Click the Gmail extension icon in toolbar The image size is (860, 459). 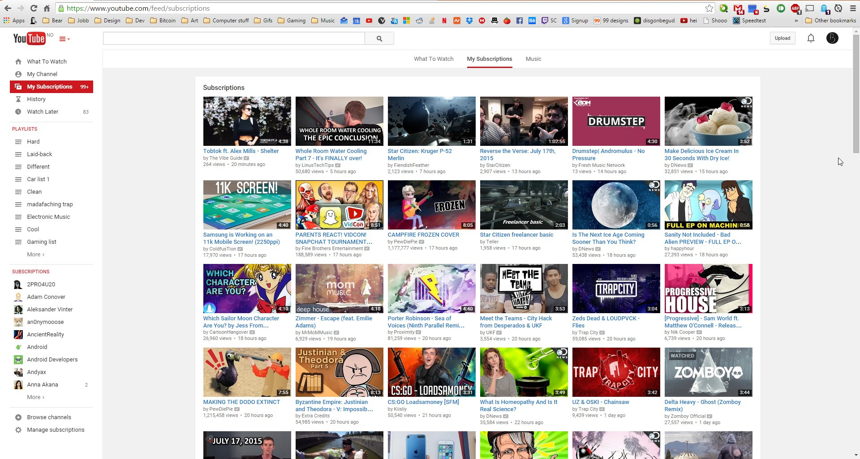click(x=738, y=8)
